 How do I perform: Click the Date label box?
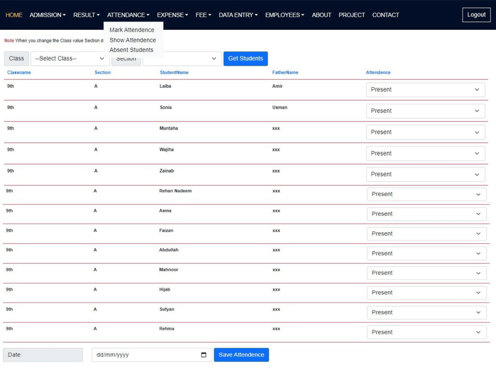point(43,355)
